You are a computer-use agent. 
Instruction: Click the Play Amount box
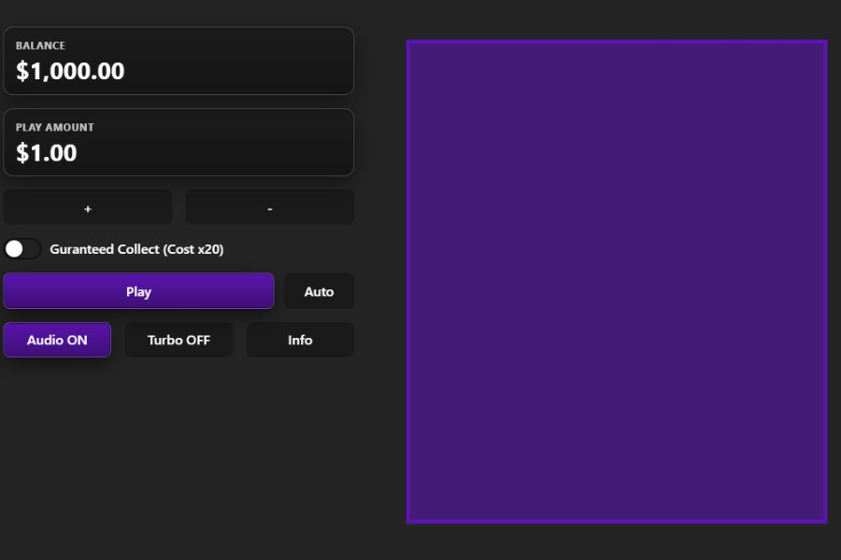pyautogui.click(x=178, y=143)
